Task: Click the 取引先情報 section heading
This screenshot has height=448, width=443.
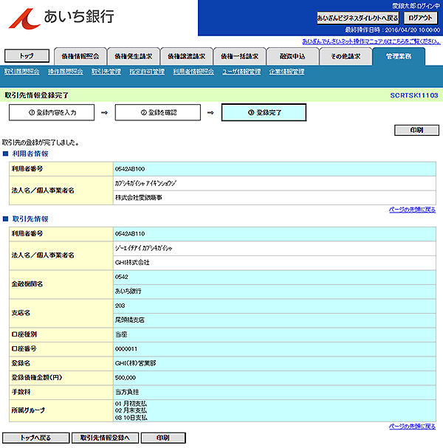Action: click(x=30, y=219)
